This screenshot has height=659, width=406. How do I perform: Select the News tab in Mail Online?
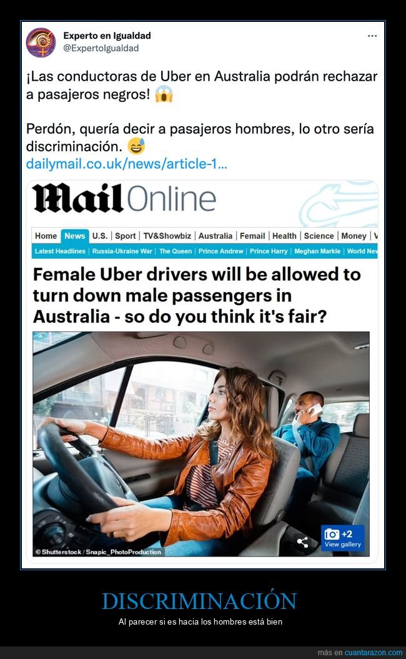point(75,236)
